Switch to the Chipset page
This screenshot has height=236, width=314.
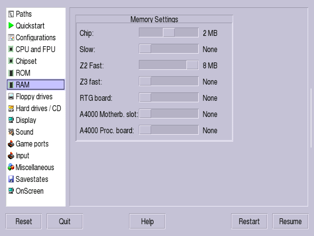click(26, 61)
